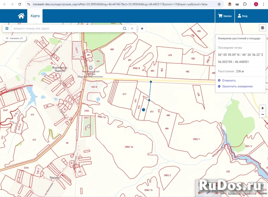Clear search with the X icon

click(132, 28)
